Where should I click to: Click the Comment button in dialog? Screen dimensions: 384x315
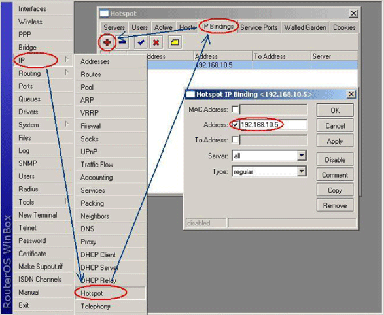(335, 175)
